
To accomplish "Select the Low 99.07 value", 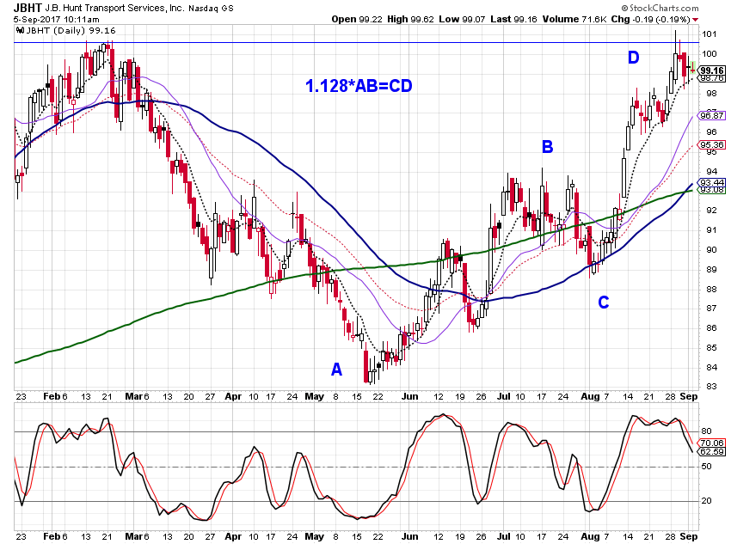I will (462, 19).
